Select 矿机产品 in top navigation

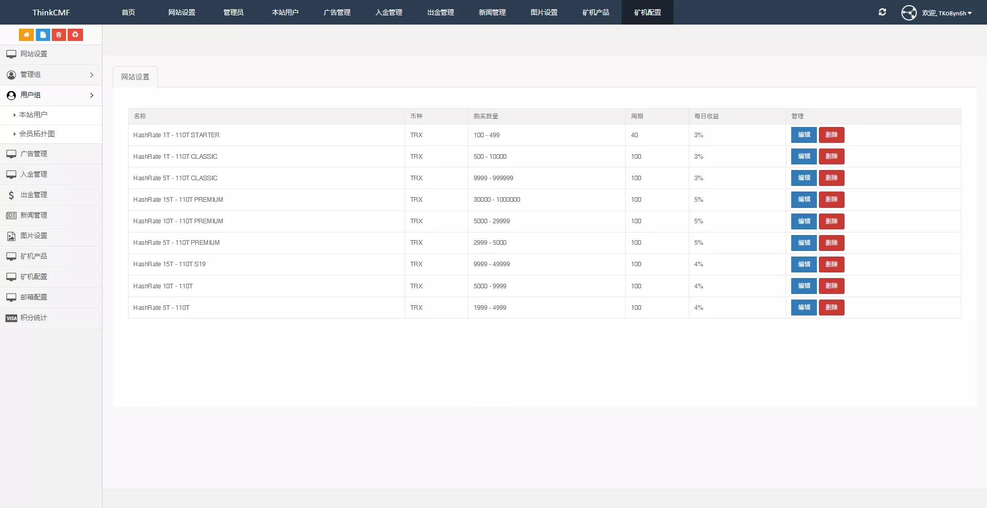point(595,12)
